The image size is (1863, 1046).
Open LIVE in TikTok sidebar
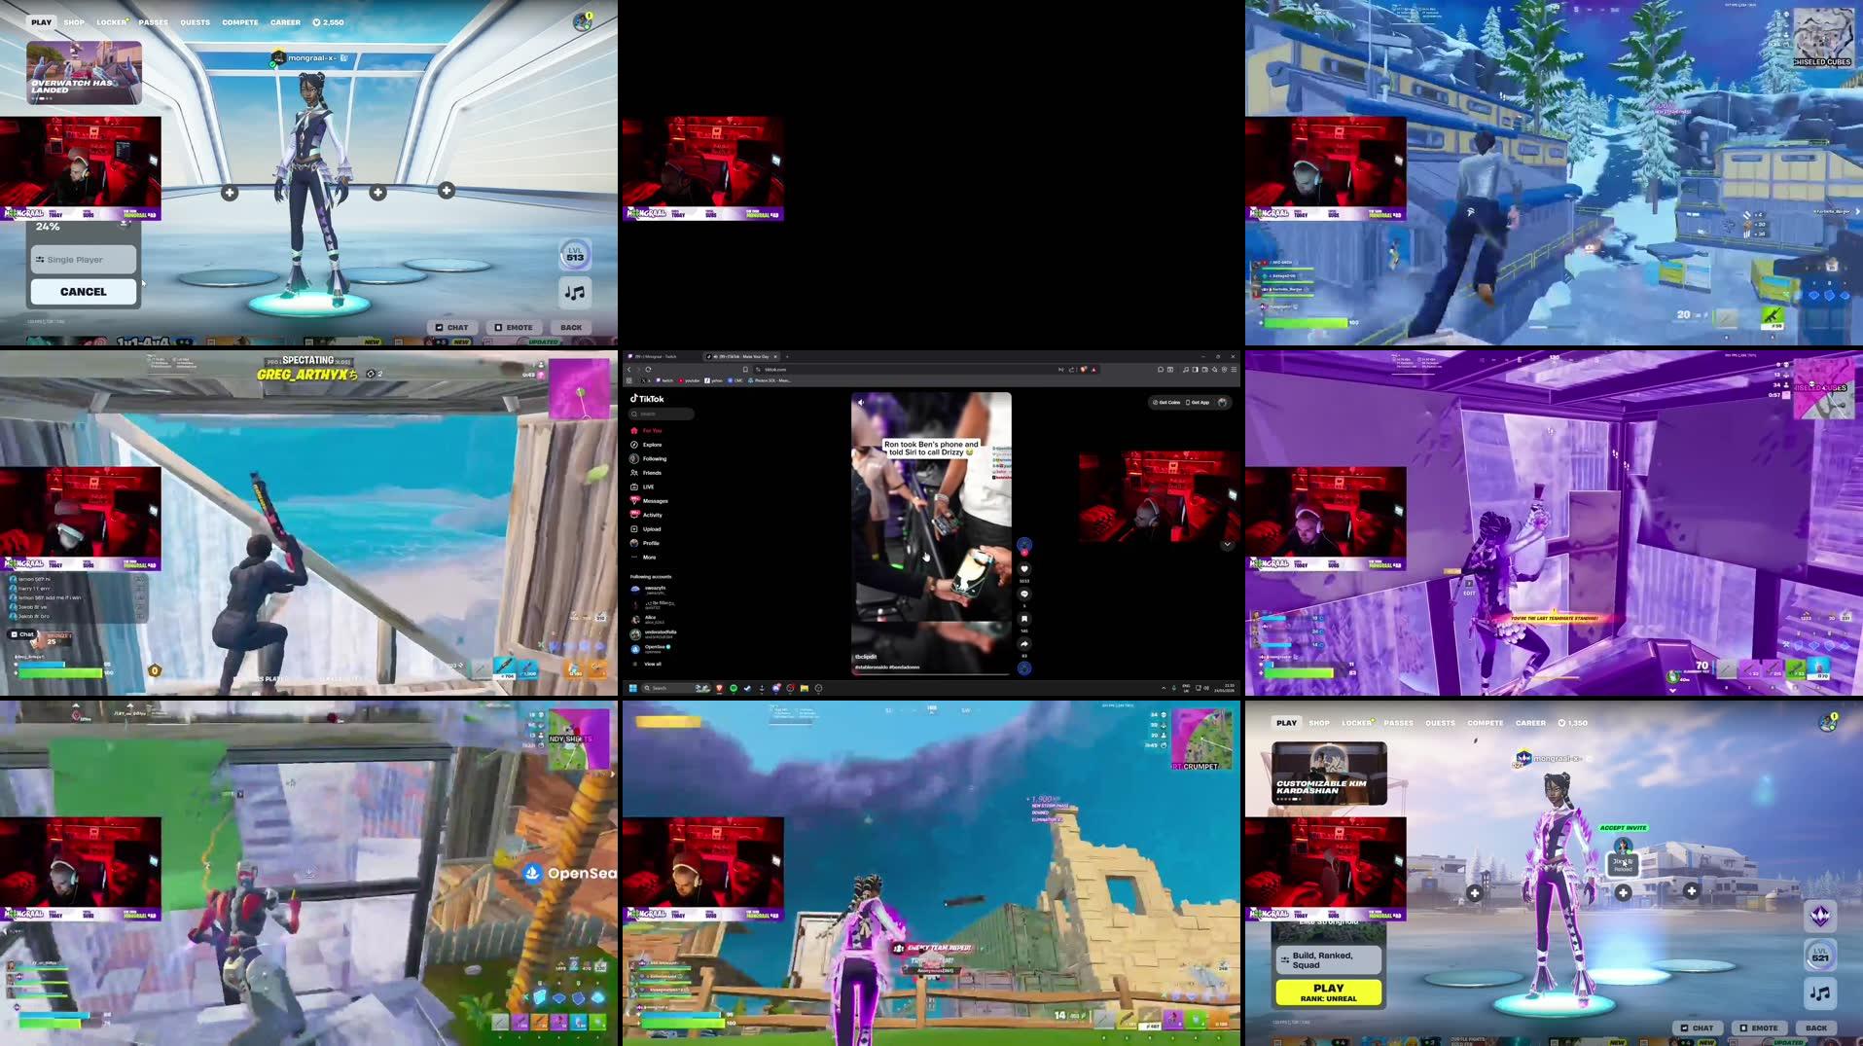(643, 487)
